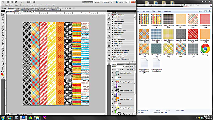Viewport: 213px width, 120px height.
Task: Open the Screen Mode dropdown
Action: (34, 2)
